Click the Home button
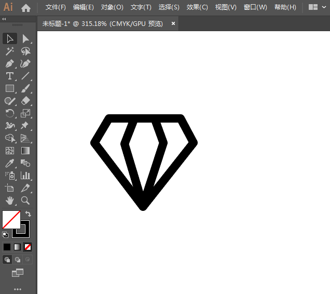This screenshot has height=294, width=330. pos(26,8)
